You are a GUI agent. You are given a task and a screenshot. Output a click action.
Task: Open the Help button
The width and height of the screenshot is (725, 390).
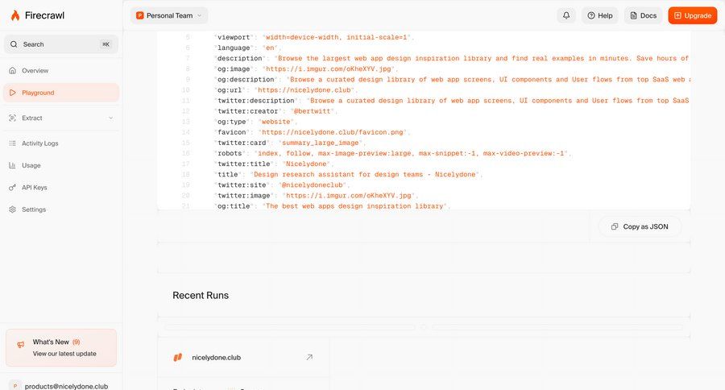[x=600, y=15]
